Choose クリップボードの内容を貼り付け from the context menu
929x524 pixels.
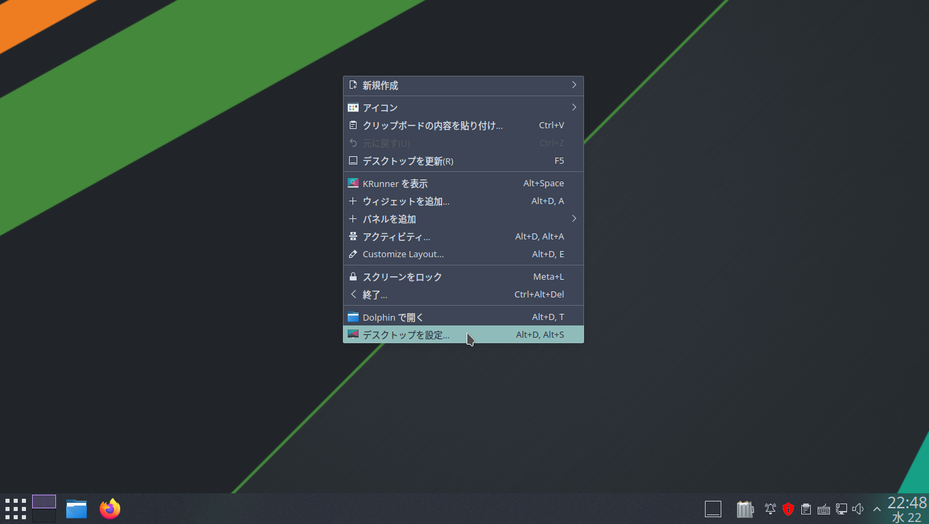click(463, 126)
